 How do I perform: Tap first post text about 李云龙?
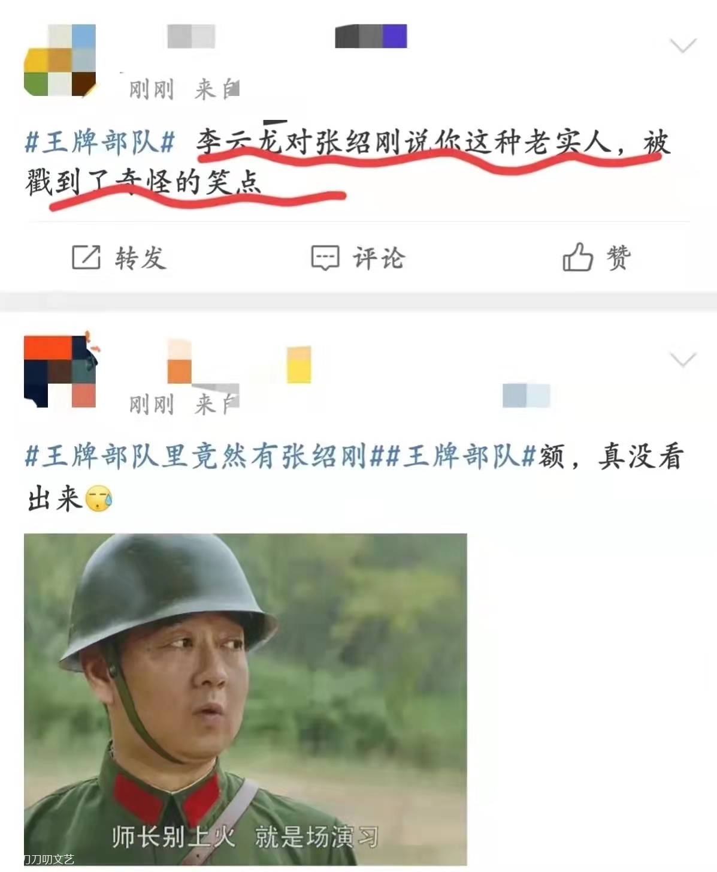[347, 161]
